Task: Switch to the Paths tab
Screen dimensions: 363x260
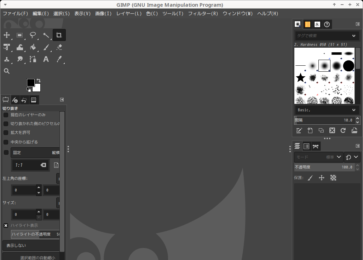Action: [x=316, y=146]
